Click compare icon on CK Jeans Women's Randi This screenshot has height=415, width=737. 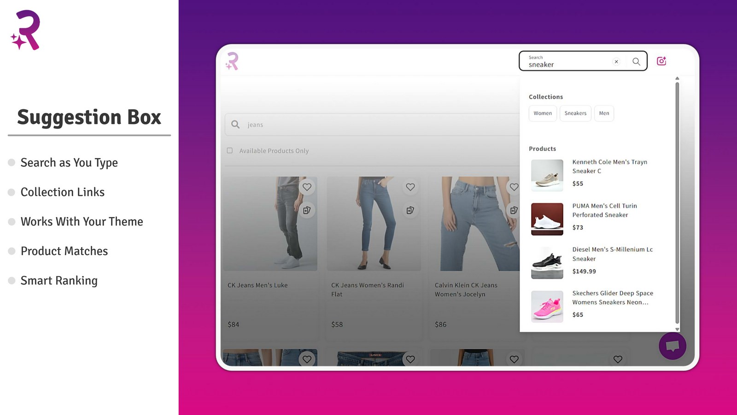pyautogui.click(x=410, y=210)
